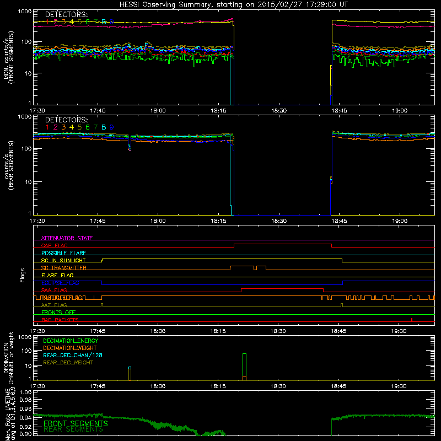Click the raised SC TRANSMITTER segment

coord(242,266)
